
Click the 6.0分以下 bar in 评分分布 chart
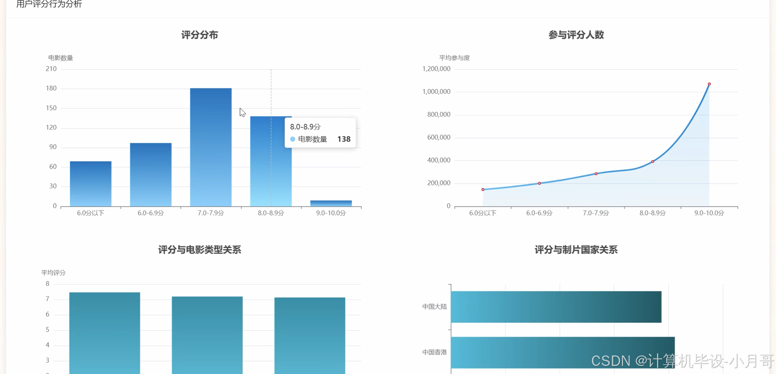(91, 184)
